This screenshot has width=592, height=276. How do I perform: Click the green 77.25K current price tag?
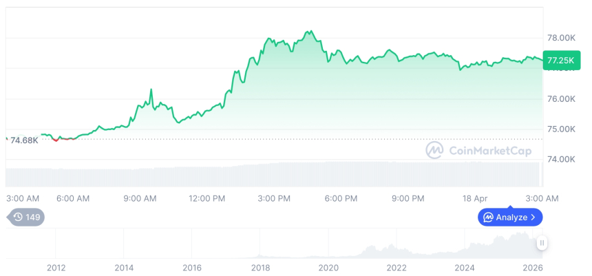(x=558, y=61)
